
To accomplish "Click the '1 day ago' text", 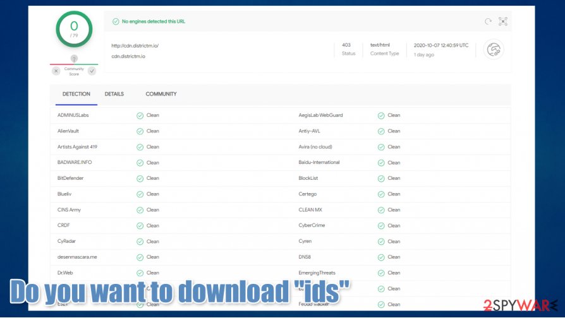I will [423, 55].
